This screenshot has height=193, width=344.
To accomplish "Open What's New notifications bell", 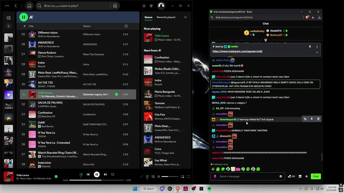I will tap(144, 6).
